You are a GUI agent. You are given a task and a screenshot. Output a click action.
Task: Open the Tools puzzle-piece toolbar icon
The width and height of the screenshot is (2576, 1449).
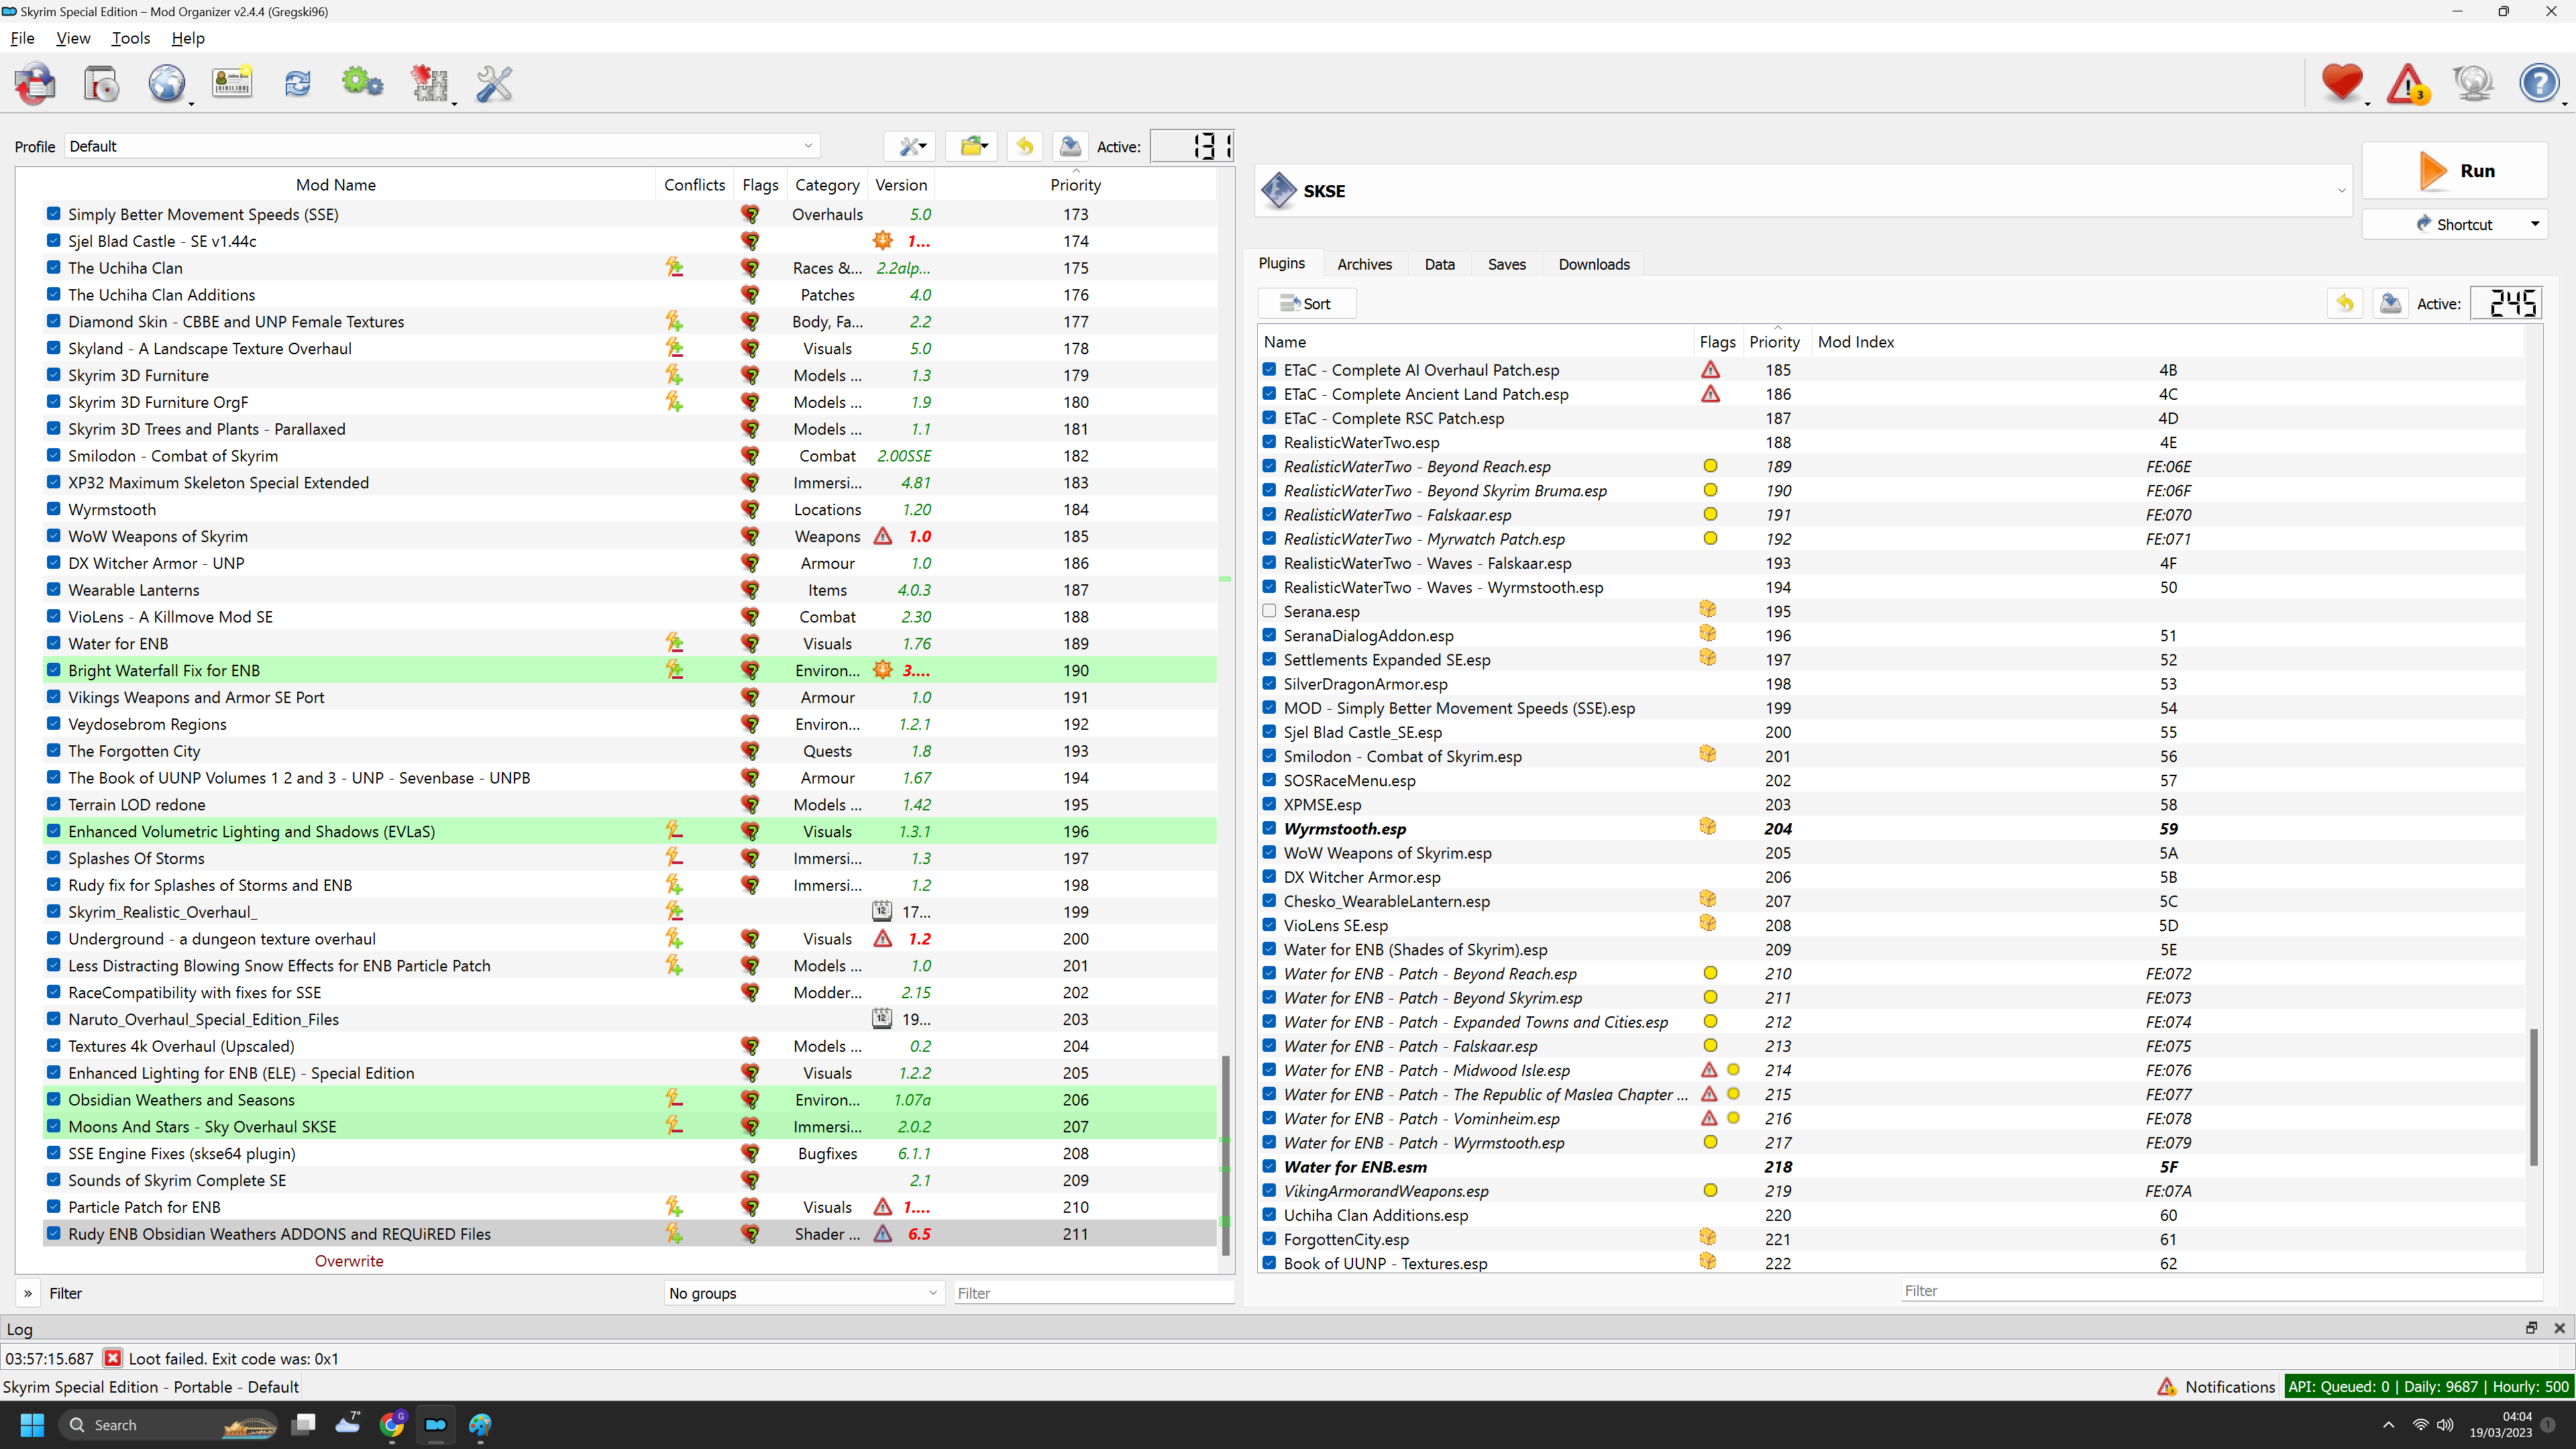point(429,84)
